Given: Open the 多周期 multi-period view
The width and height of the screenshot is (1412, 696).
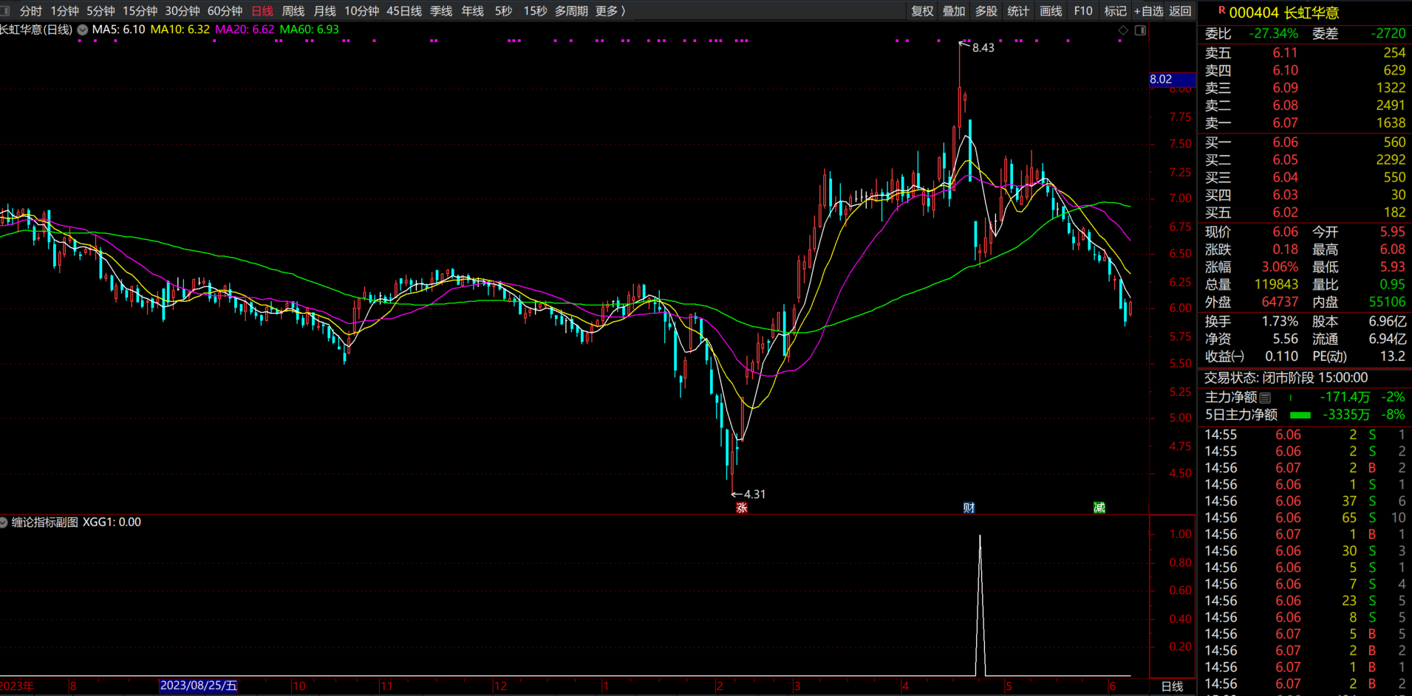Looking at the screenshot, I should (571, 11).
